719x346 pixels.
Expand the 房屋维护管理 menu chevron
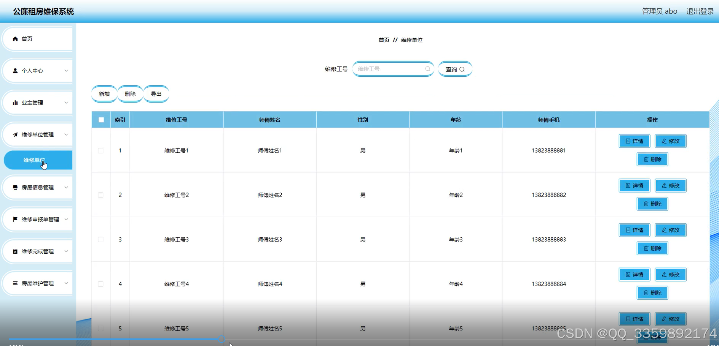click(66, 283)
